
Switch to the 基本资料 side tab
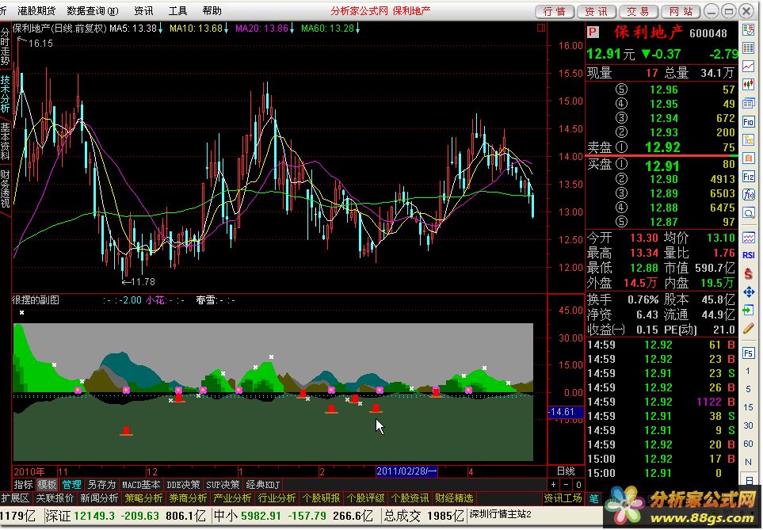tap(5, 141)
